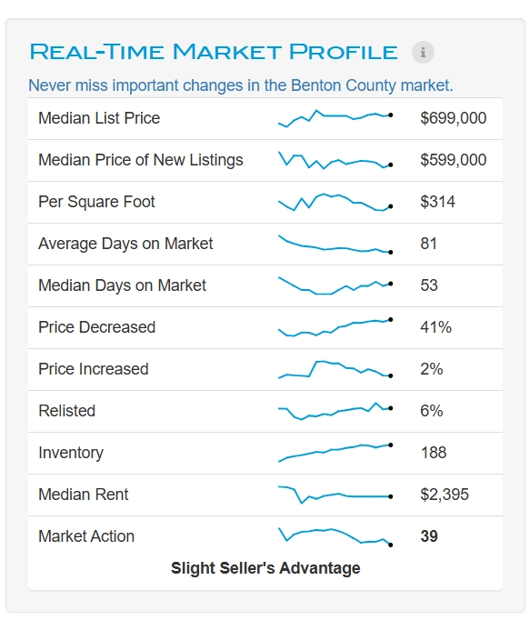
Task: Select the Relisted row label
Action: 67,411
